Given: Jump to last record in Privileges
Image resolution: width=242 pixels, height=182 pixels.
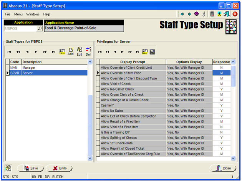Looking at the screenshot, I should 137,51.
